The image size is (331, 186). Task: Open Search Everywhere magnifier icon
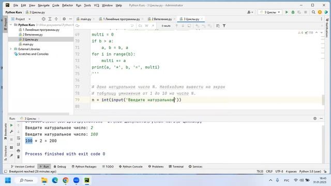click(313, 12)
